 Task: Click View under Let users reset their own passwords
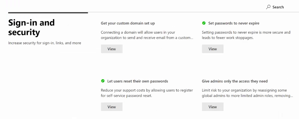pyautogui.click(x=111, y=107)
